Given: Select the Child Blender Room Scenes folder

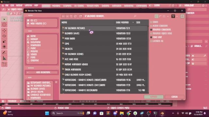Looking at the screenshot, I should pyautogui.click(x=104, y=75).
